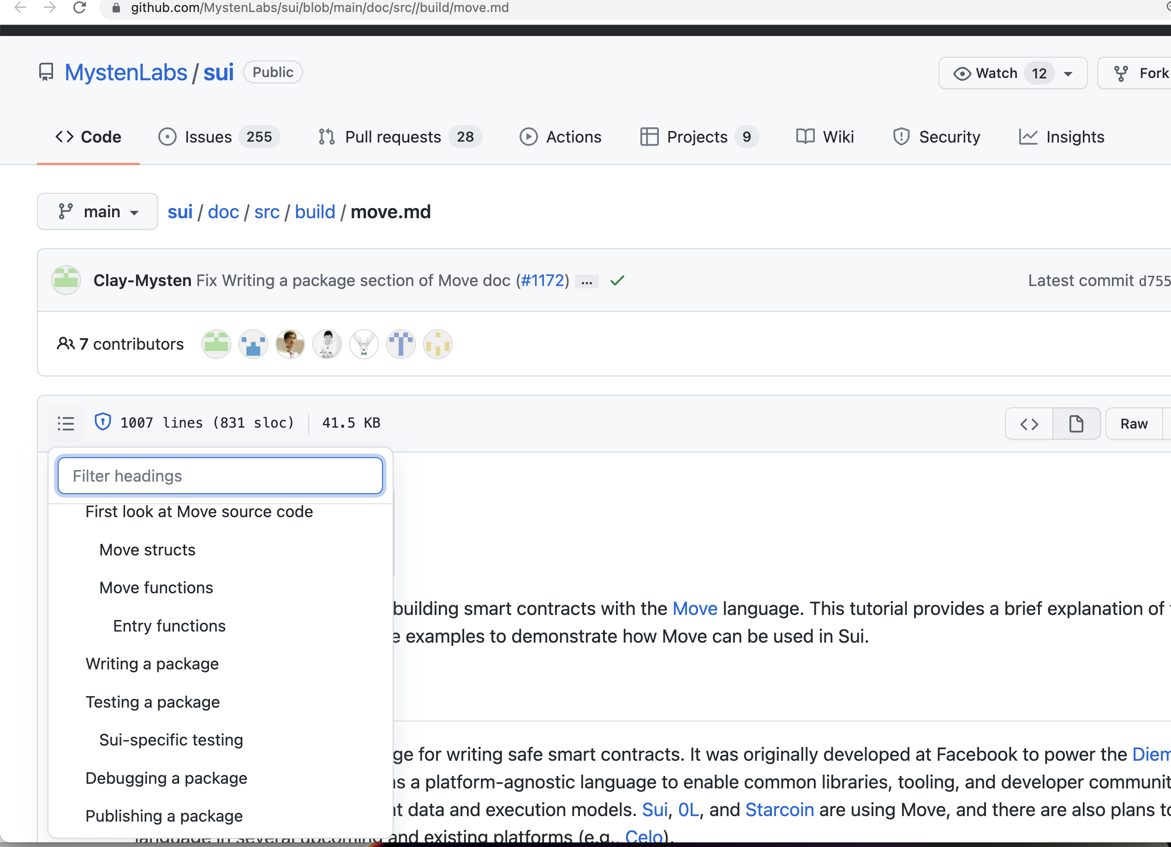1171x847 pixels.
Task: Open the table of contents list icon
Action: pyautogui.click(x=66, y=423)
